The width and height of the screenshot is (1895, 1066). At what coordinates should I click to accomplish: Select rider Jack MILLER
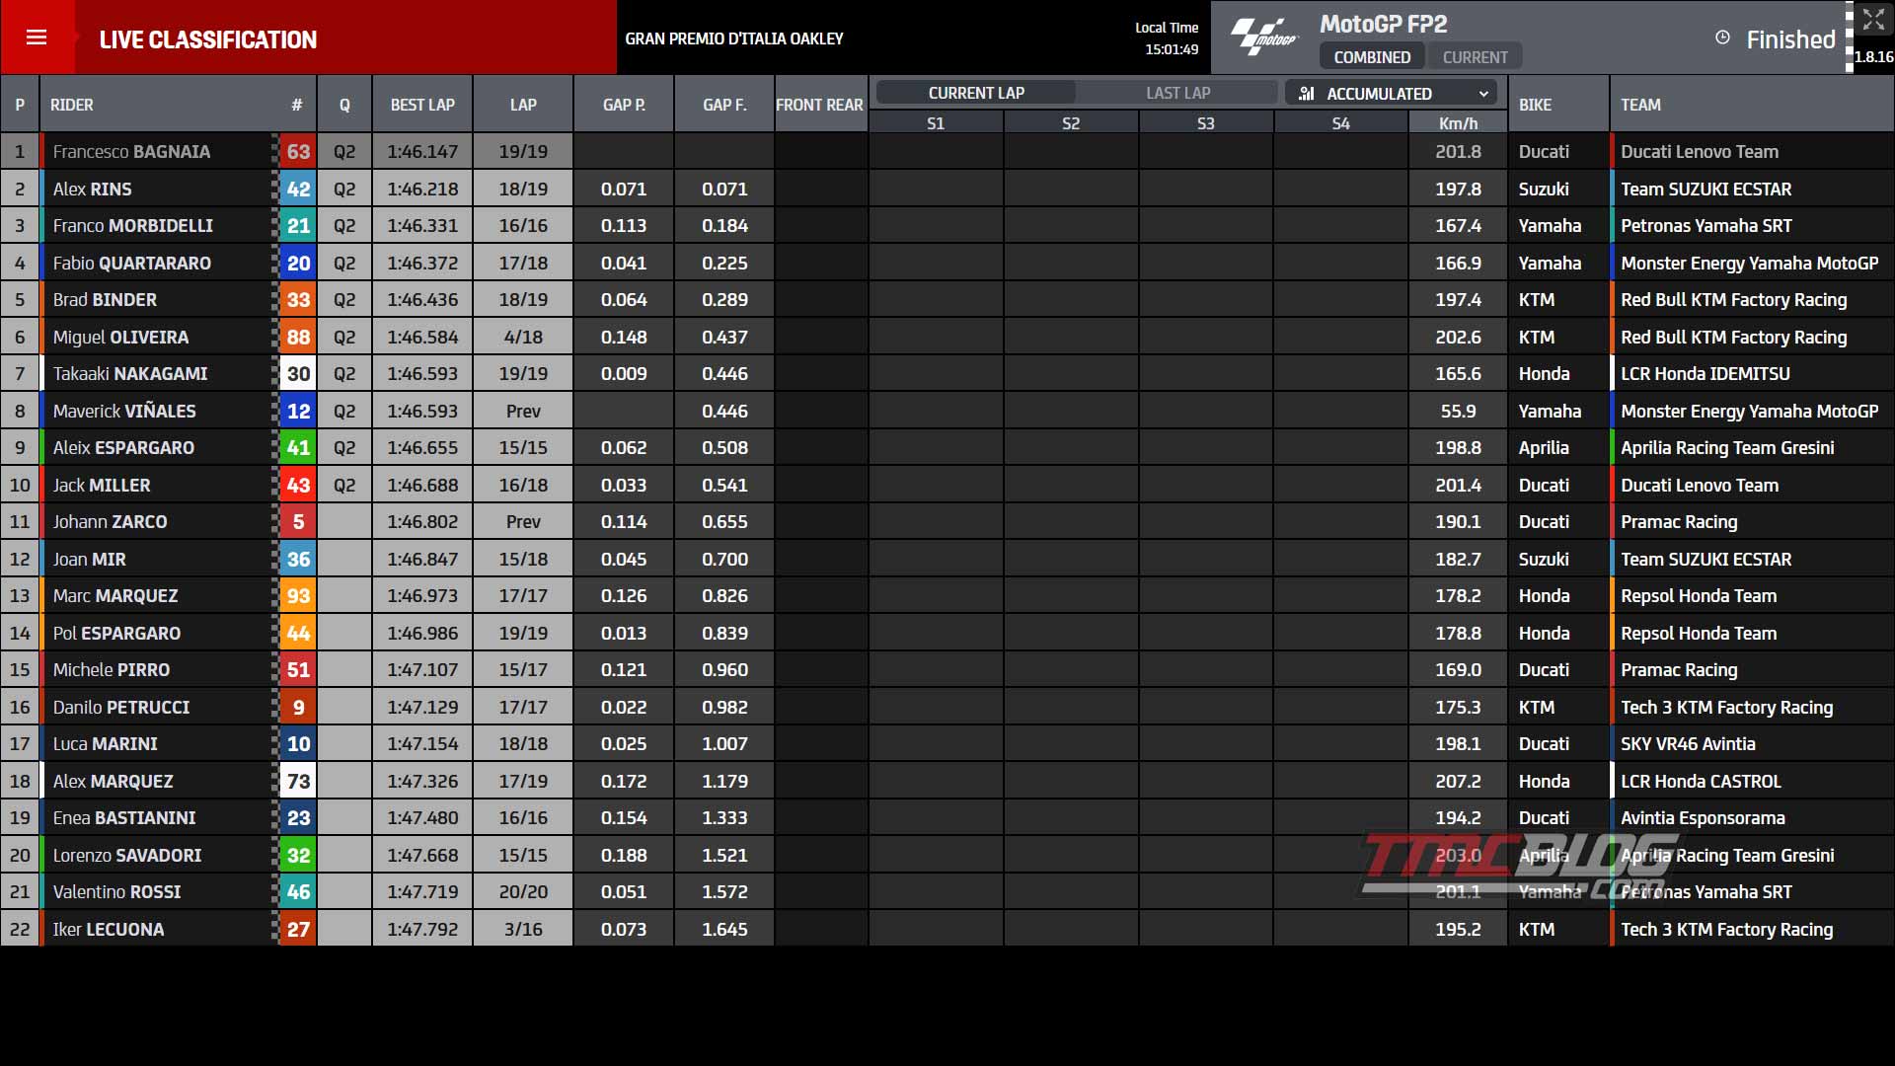[102, 486]
